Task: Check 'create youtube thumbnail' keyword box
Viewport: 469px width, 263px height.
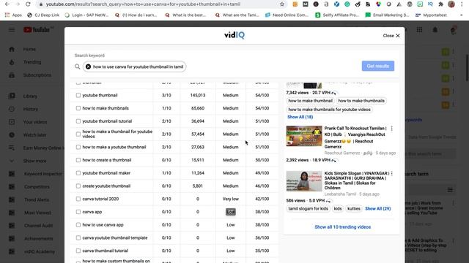Action: pyautogui.click(x=78, y=186)
